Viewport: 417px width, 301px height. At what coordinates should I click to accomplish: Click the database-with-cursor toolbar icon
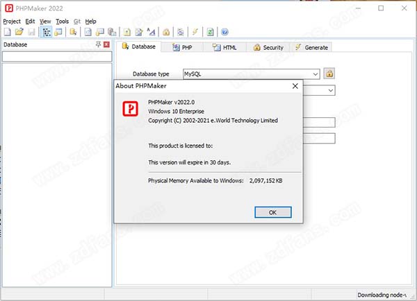coord(73,32)
